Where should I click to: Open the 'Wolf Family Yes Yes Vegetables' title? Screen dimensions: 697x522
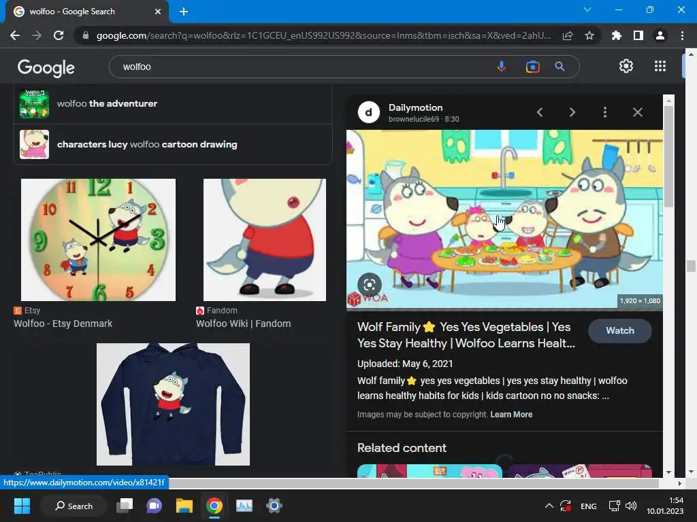click(x=466, y=335)
